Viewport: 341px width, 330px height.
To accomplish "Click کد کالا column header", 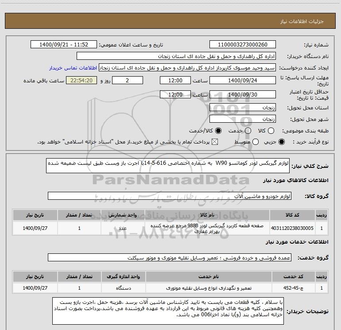I will pyautogui.click(x=292, y=215).
